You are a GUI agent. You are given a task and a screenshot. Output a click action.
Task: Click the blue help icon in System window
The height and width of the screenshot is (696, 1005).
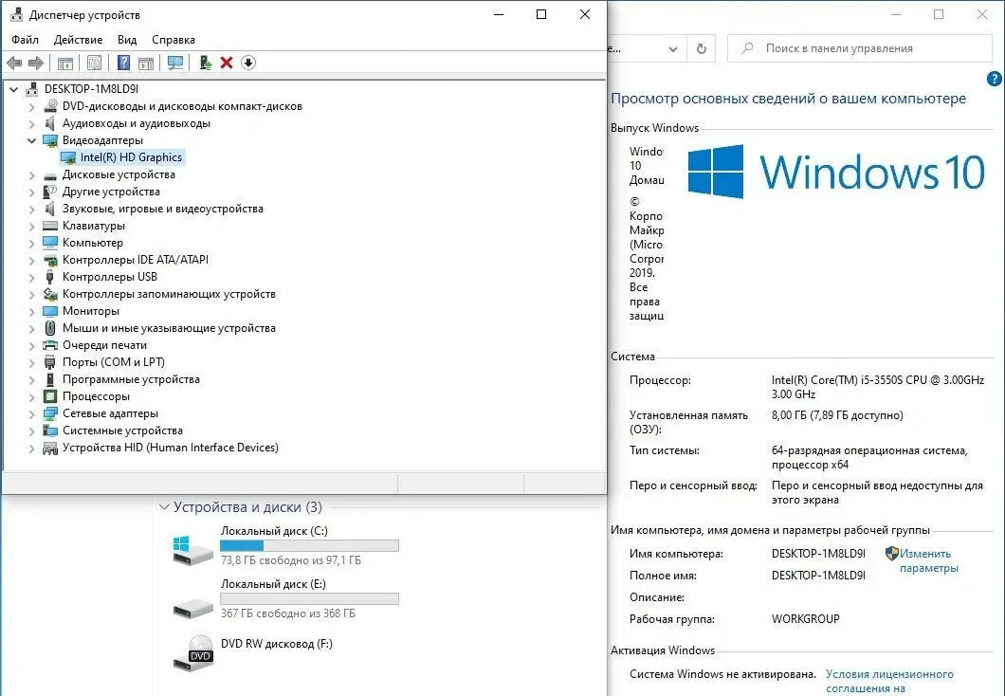click(x=995, y=80)
